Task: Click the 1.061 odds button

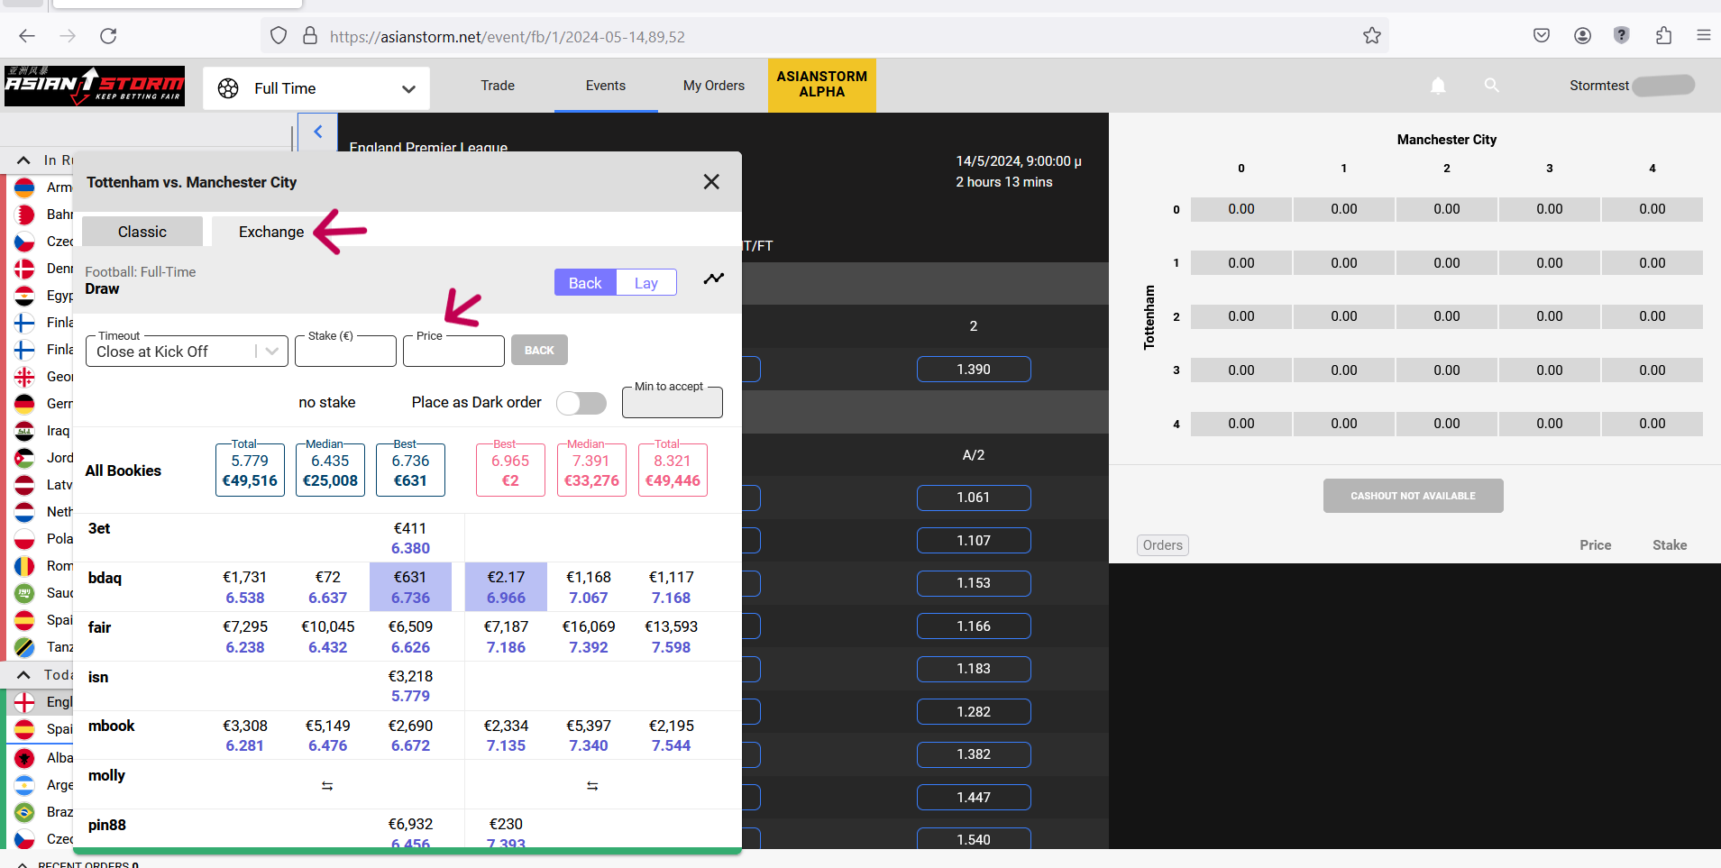Action: [x=974, y=498]
